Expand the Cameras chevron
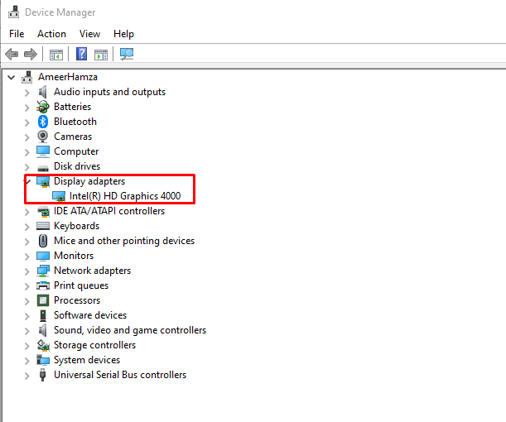The width and height of the screenshot is (506, 422). [x=27, y=137]
